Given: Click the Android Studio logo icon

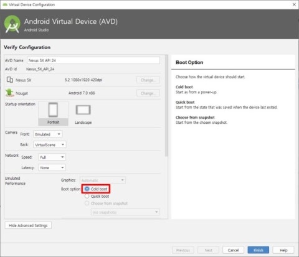Looking at the screenshot, I should click(12, 24).
